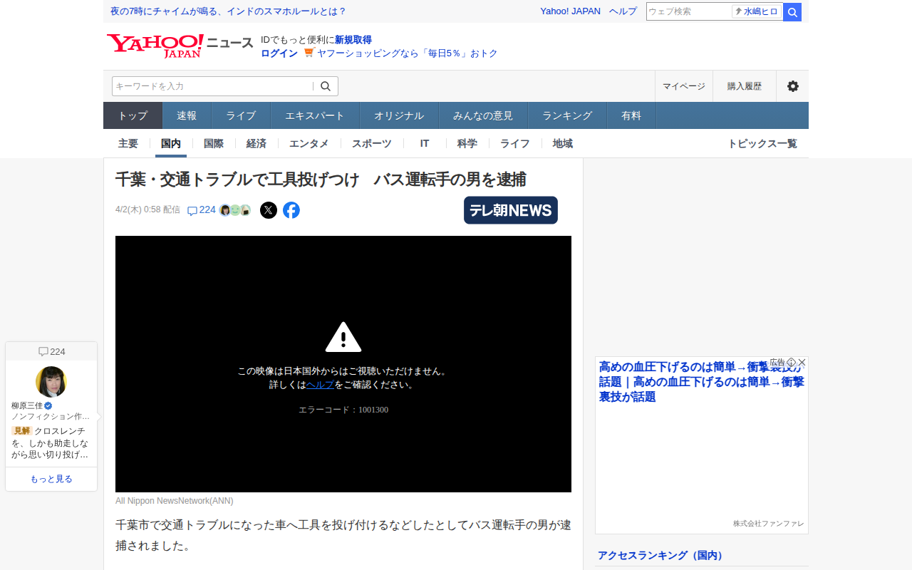Viewport: 912px width, 570px height.
Task: Open the 有料 tab
Action: point(631,115)
